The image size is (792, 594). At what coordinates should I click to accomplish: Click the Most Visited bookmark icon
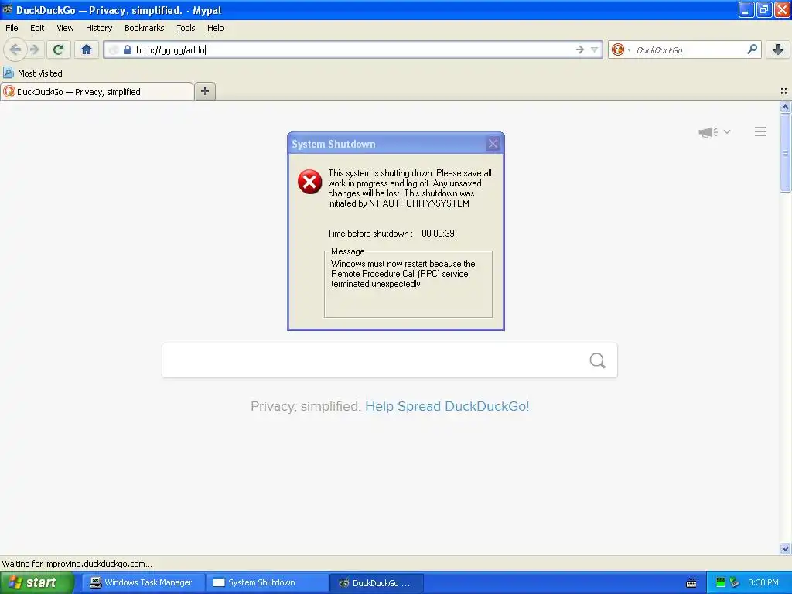coord(9,73)
